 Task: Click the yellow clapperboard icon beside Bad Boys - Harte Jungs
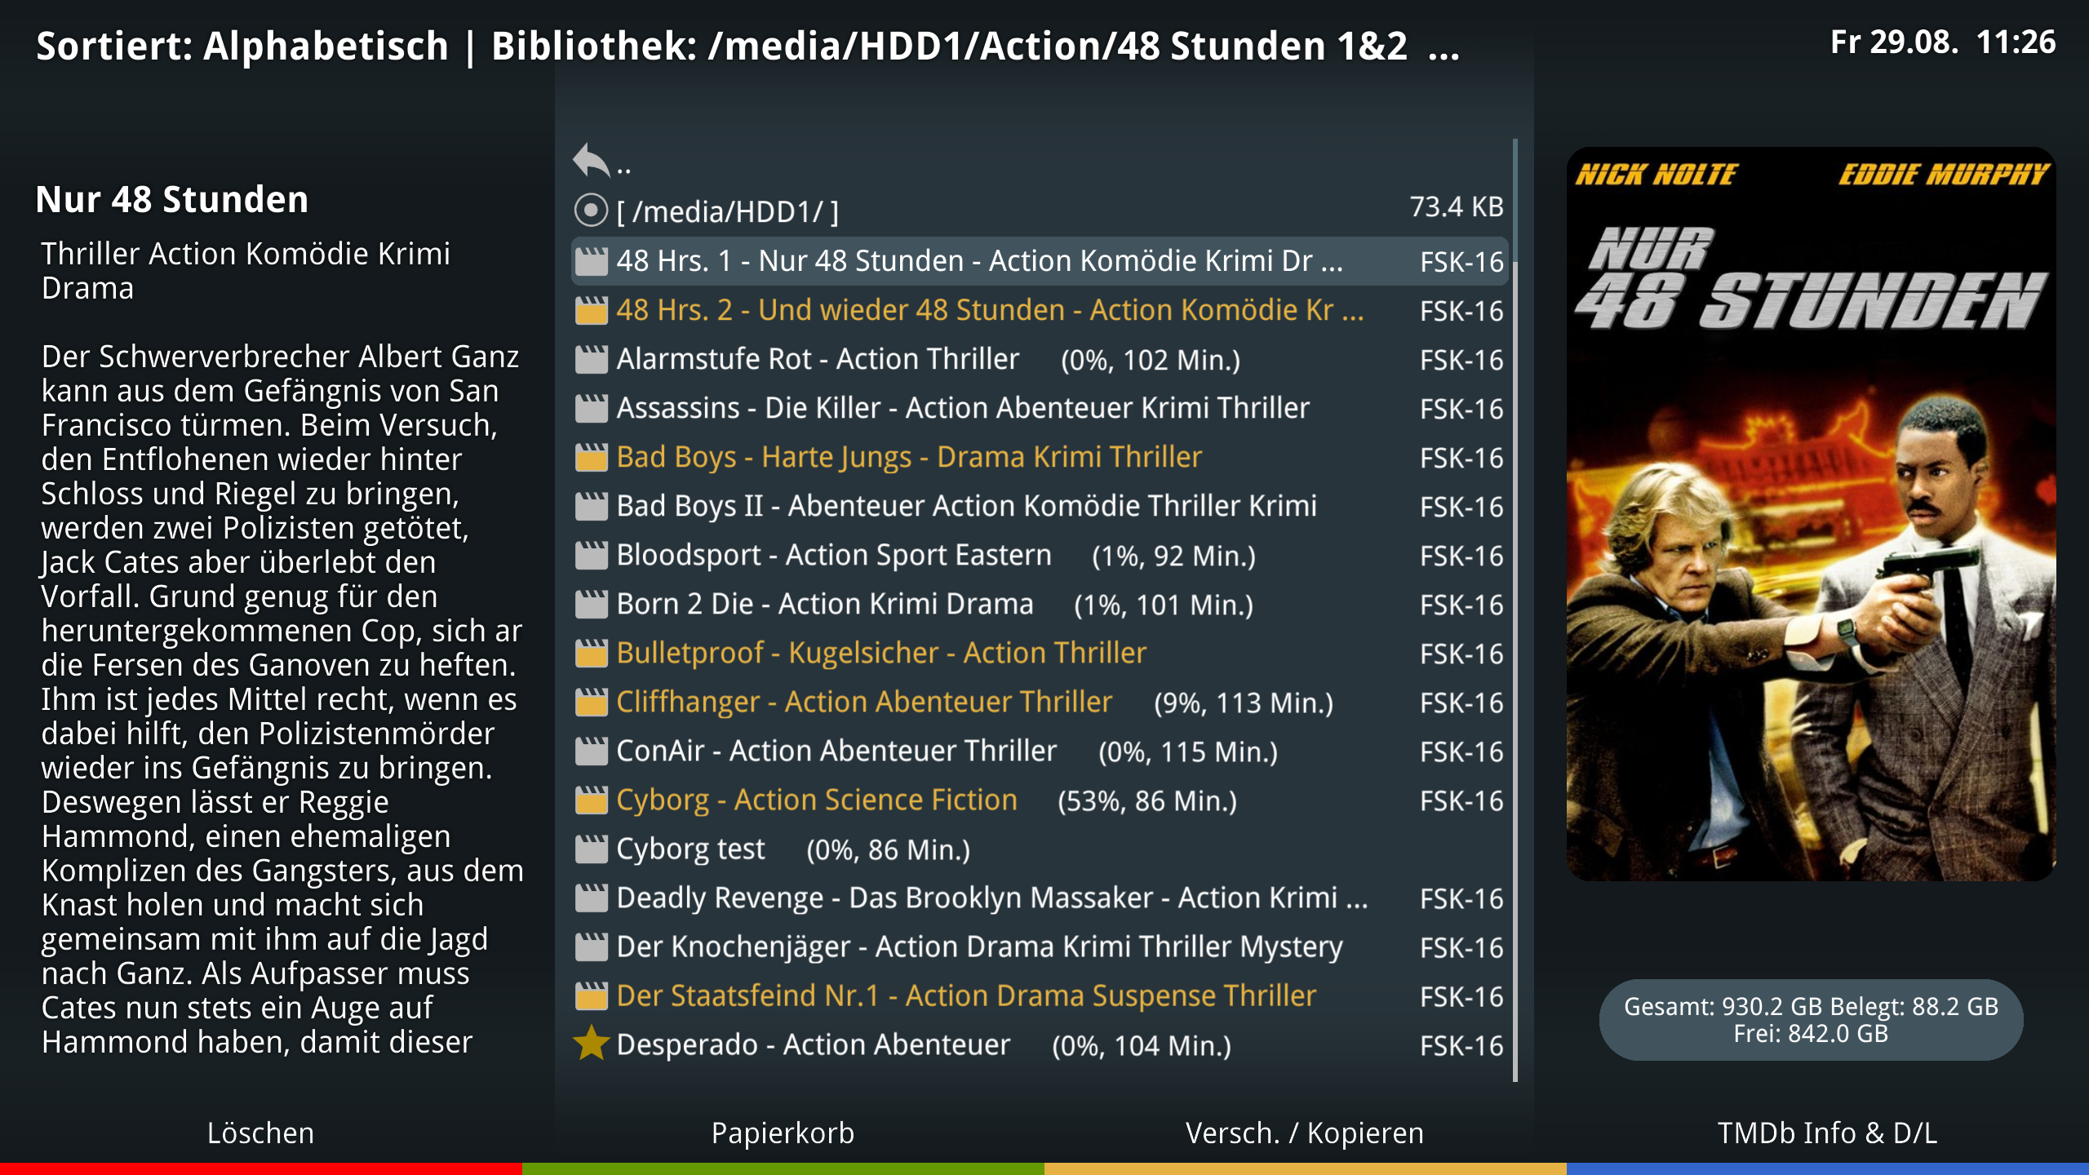tap(591, 457)
